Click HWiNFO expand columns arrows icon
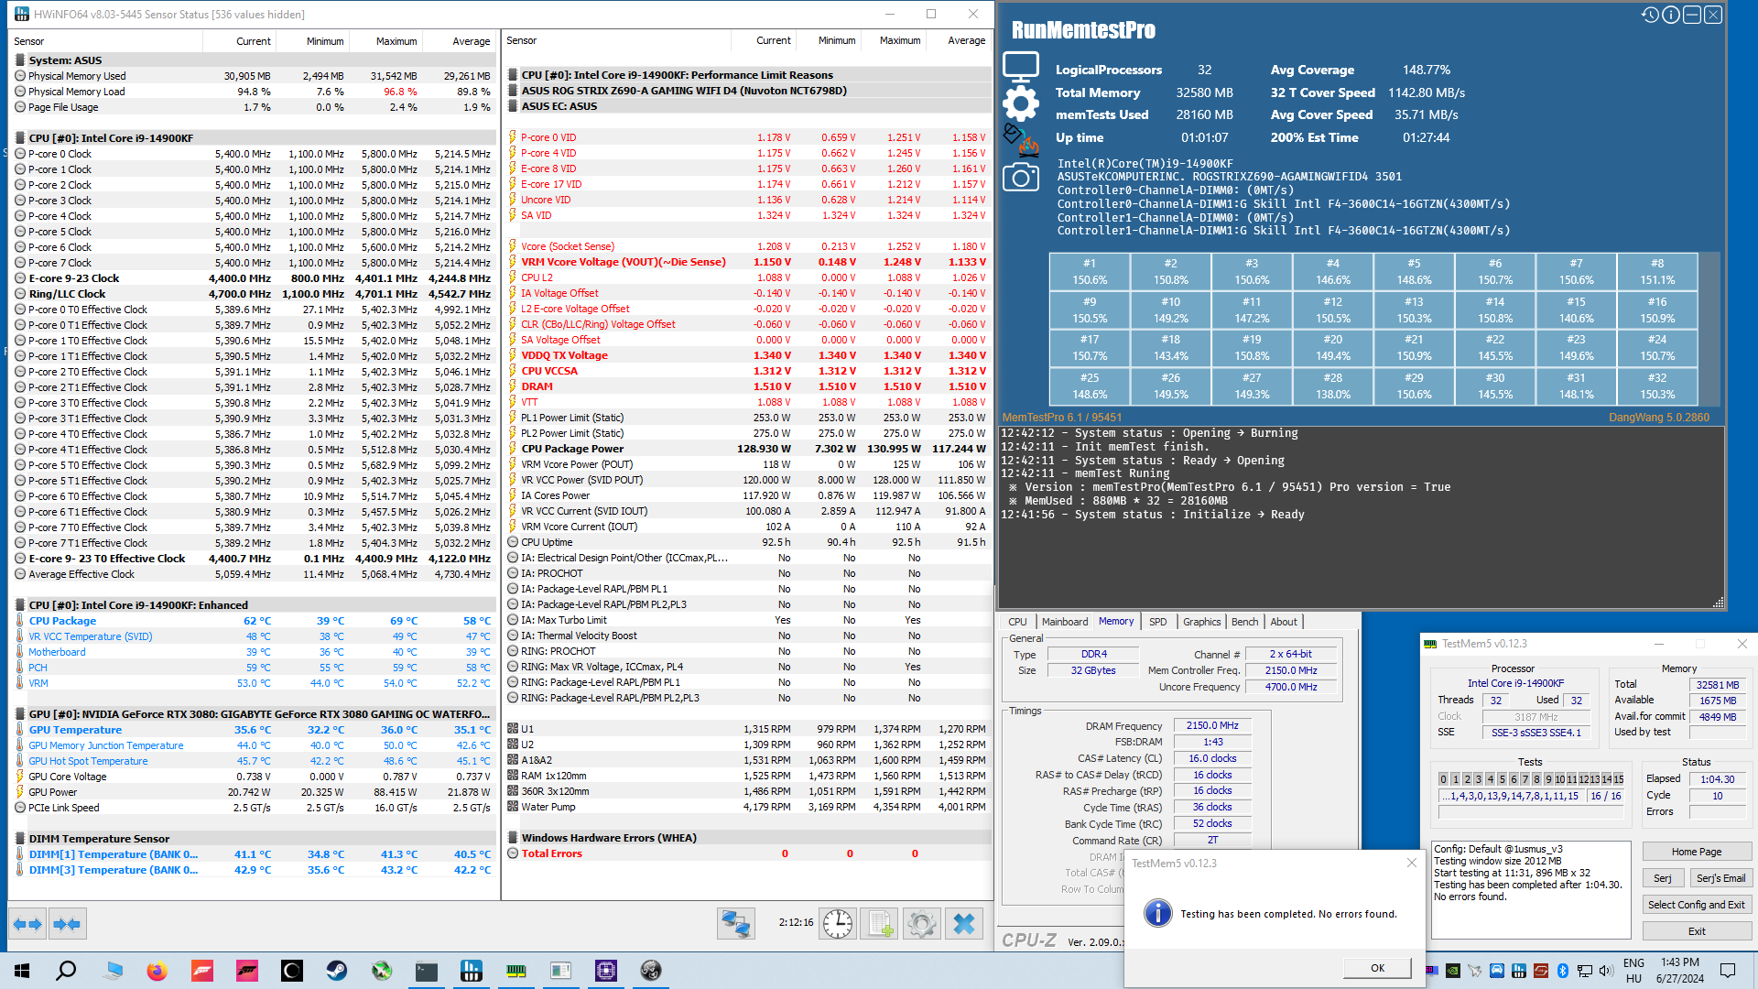This screenshot has height=989, width=1758. pyautogui.click(x=27, y=924)
